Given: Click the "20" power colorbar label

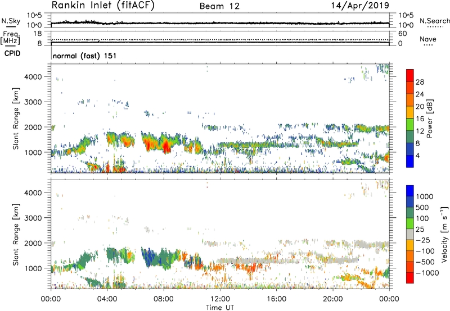Looking at the screenshot, I should 420,107.
